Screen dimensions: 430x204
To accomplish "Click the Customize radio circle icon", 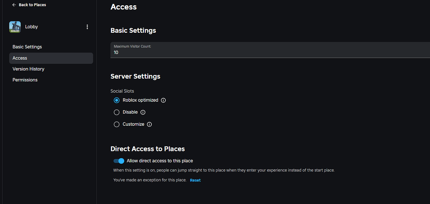I will click(117, 124).
